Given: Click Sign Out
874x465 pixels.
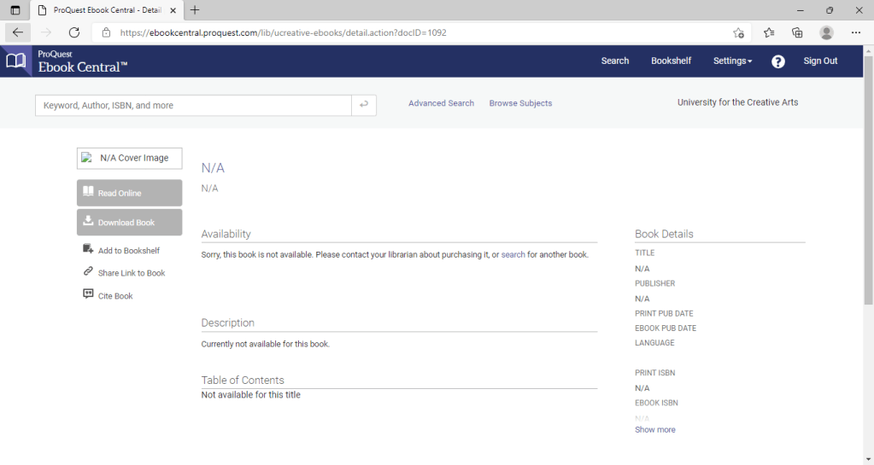Looking at the screenshot, I should click(x=820, y=61).
